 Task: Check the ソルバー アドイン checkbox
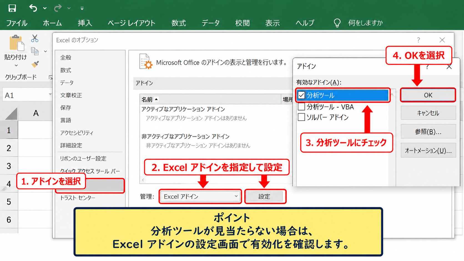[x=301, y=117]
